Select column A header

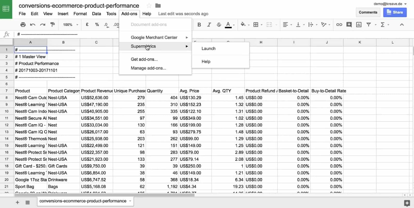(31, 42)
